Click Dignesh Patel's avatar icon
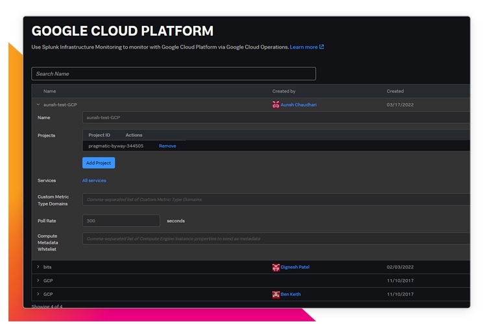Viewport: 493px width, 324px height. pos(276,267)
